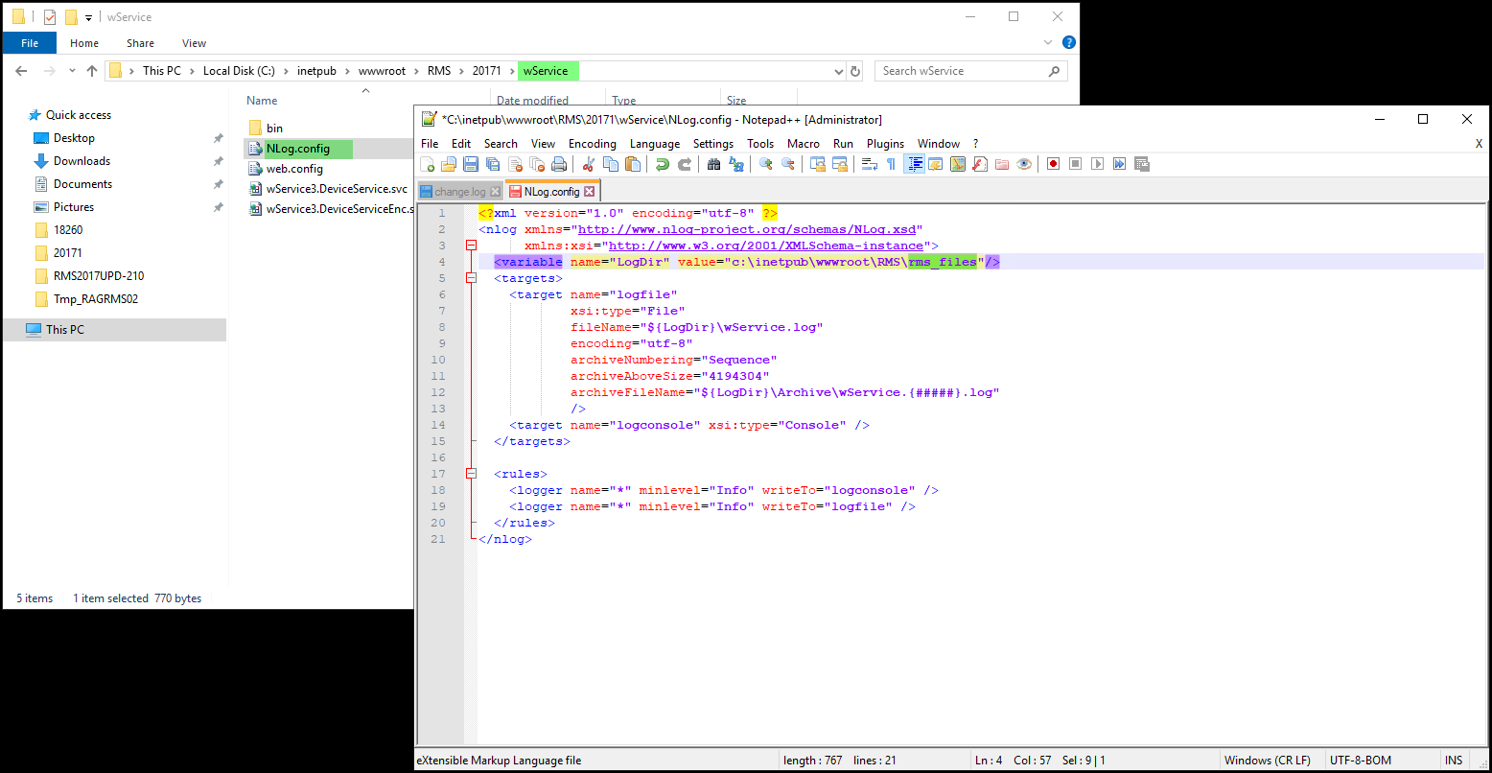Screen dimensions: 1492x773
Task: Open the Macro menu
Action: pyautogui.click(x=804, y=144)
